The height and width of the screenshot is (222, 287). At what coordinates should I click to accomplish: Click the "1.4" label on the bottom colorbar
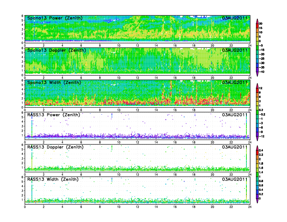point(261,172)
